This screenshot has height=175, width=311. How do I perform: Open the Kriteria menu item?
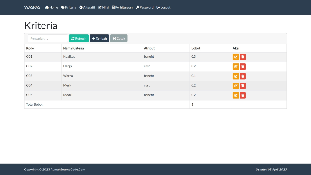click(x=69, y=7)
